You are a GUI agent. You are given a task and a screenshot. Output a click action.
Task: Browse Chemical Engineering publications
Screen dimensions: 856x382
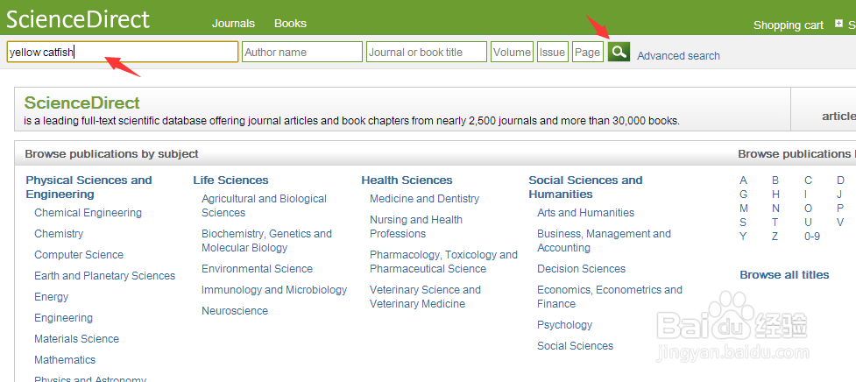[x=88, y=213]
